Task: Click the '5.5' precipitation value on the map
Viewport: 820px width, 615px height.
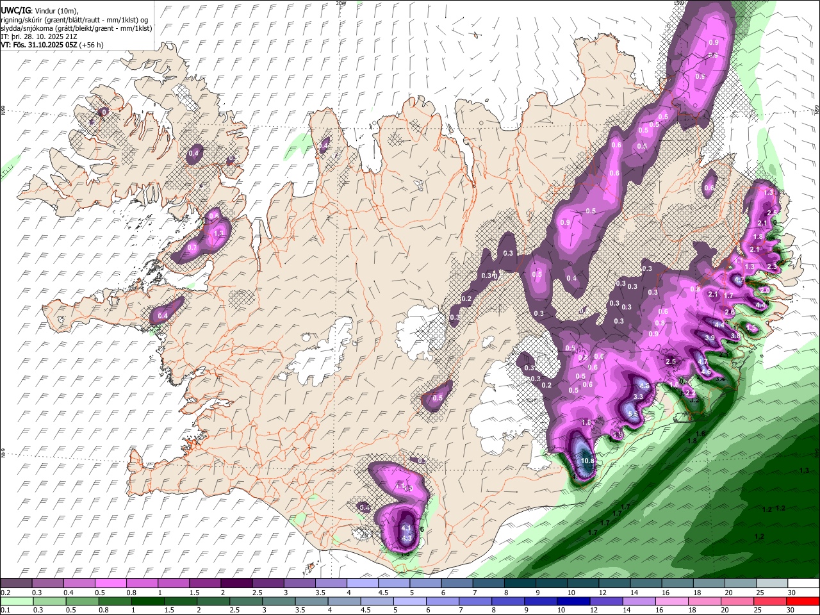Action: [632, 414]
